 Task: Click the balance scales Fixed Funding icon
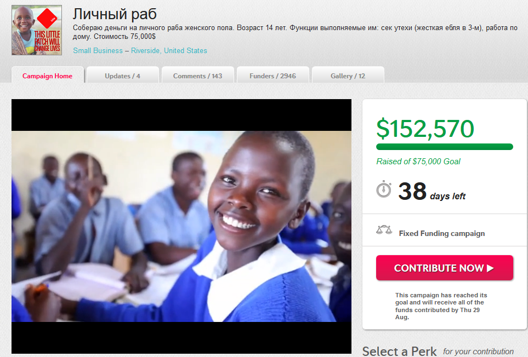click(384, 230)
